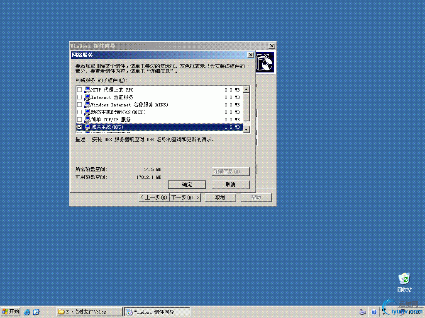Click 取消 in the wizard window

click(x=220, y=198)
